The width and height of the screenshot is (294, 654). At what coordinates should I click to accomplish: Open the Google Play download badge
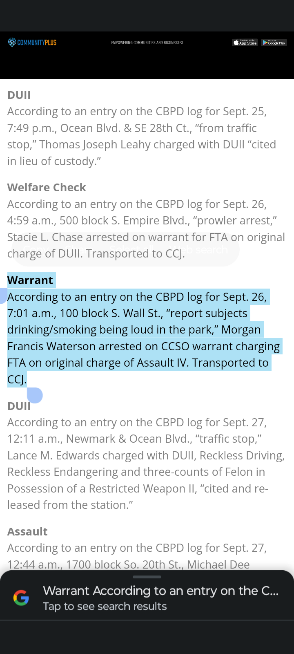pos(274,43)
